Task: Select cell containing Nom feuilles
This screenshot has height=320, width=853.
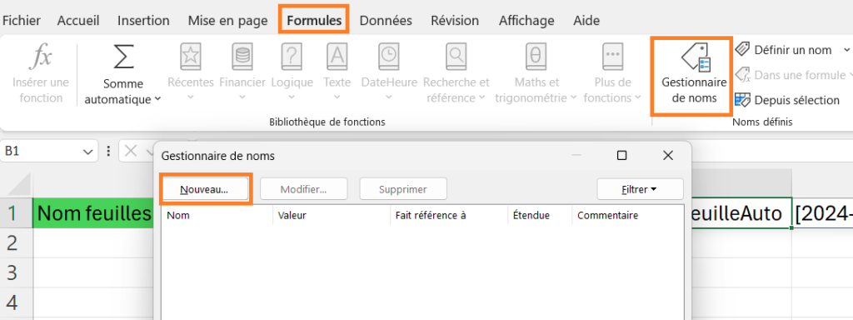Action: (93, 214)
